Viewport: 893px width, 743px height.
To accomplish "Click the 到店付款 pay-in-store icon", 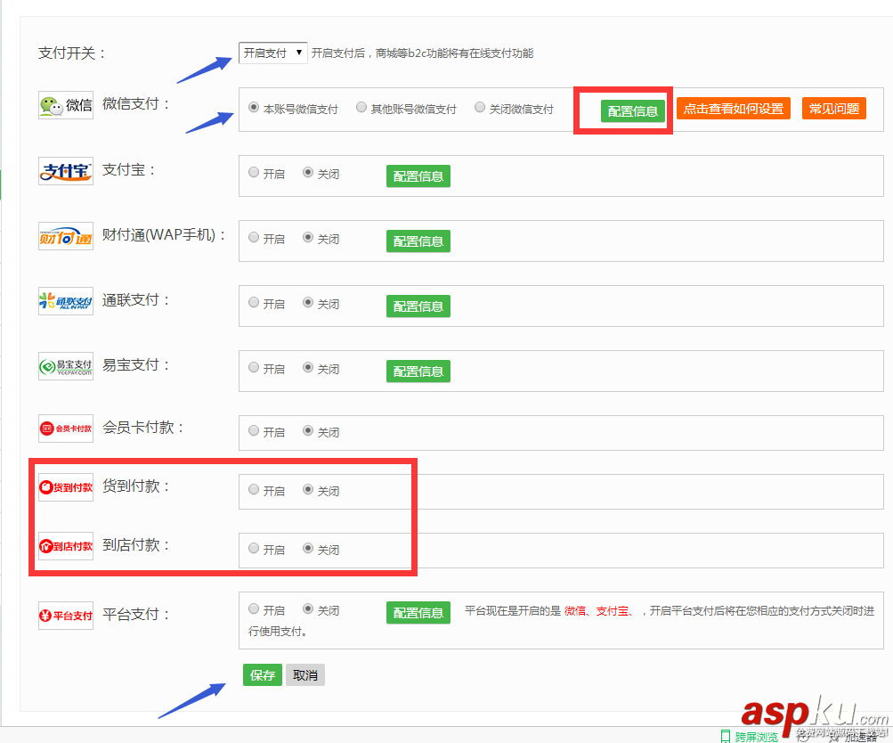I will tap(65, 546).
